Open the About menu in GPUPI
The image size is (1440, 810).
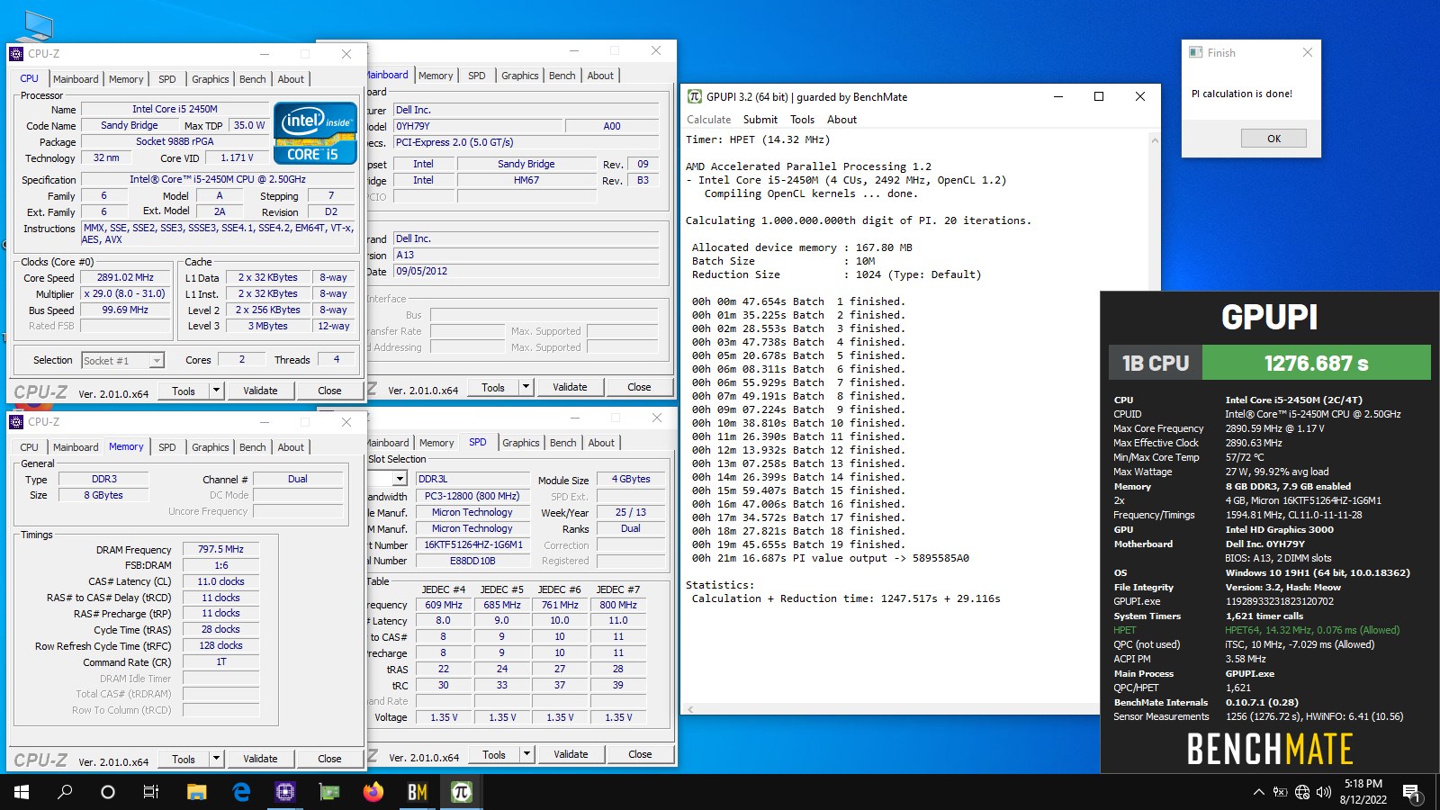(841, 120)
